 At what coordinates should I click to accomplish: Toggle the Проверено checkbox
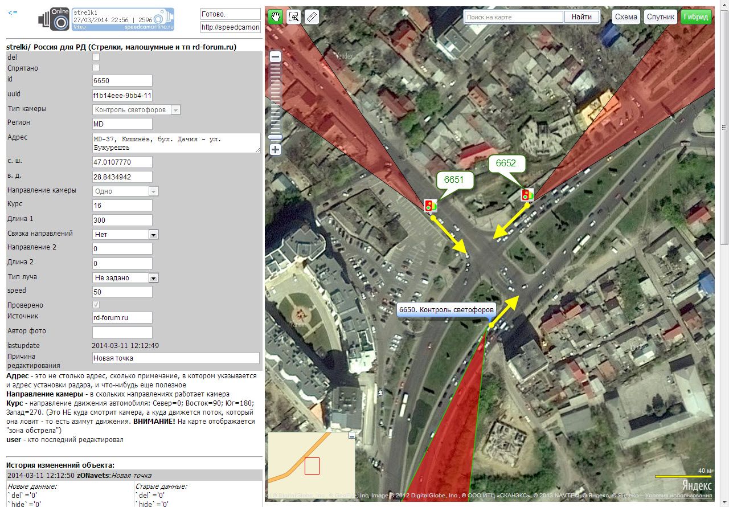pos(96,305)
